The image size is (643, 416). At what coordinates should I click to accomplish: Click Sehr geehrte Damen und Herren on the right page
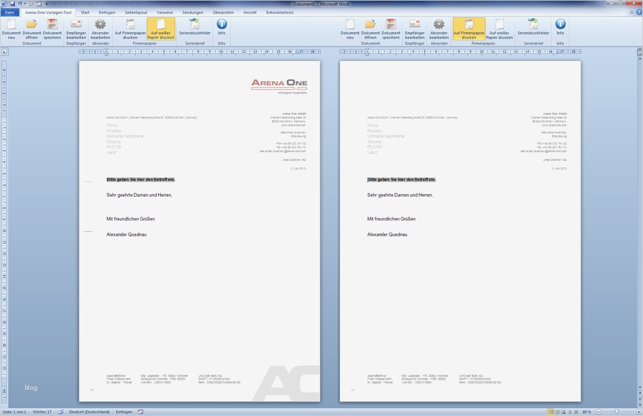click(x=400, y=195)
